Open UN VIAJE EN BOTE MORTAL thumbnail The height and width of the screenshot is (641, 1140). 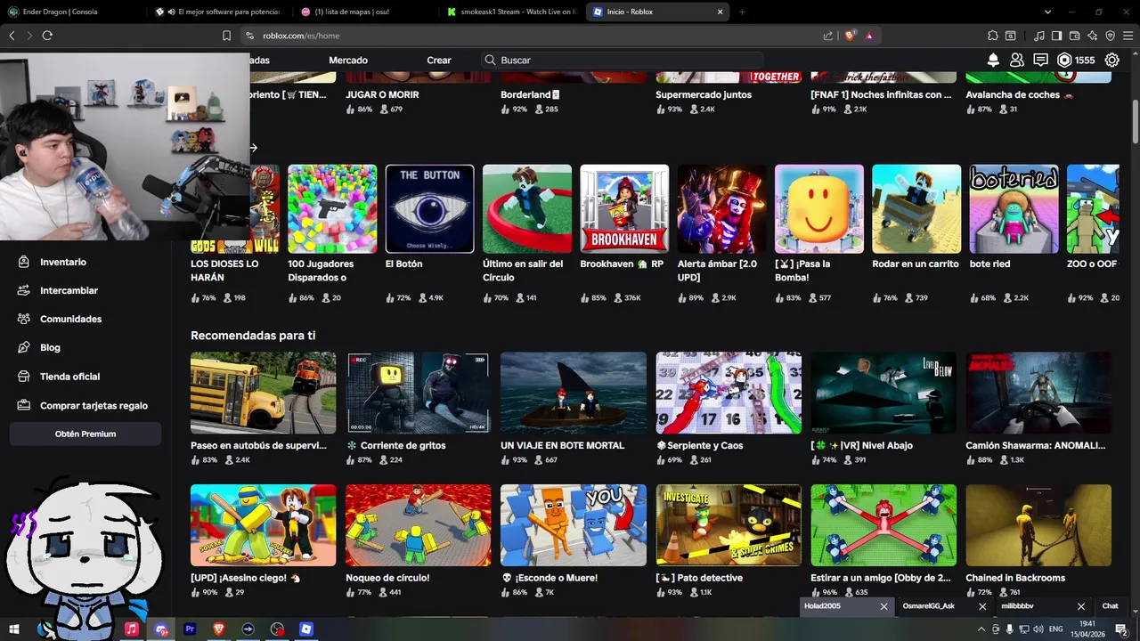pyautogui.click(x=574, y=393)
